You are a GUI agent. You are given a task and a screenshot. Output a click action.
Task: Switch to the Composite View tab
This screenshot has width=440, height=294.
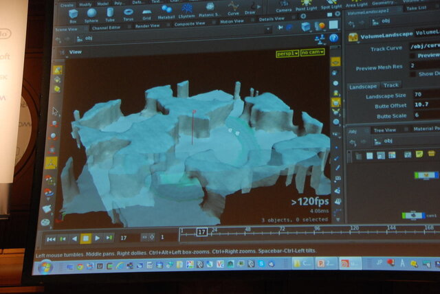190,24
